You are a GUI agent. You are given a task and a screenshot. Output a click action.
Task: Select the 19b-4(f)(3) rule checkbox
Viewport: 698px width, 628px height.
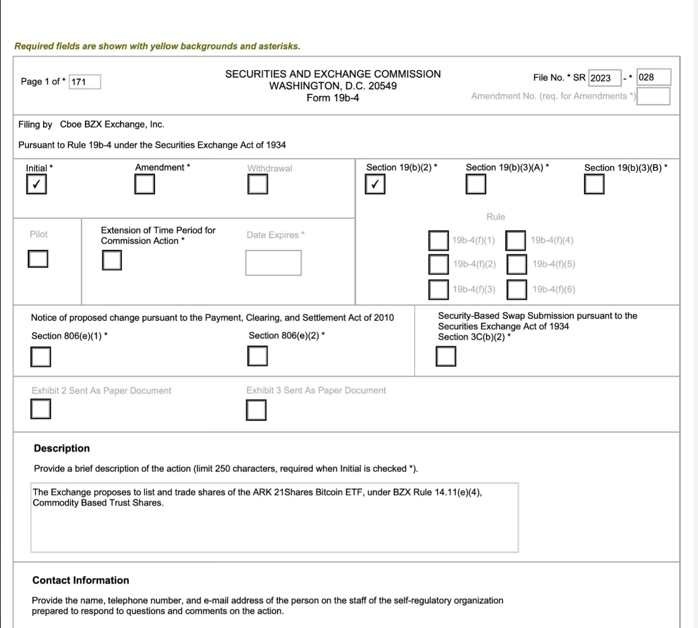(x=438, y=289)
